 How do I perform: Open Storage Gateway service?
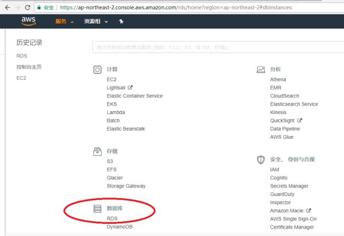click(126, 186)
